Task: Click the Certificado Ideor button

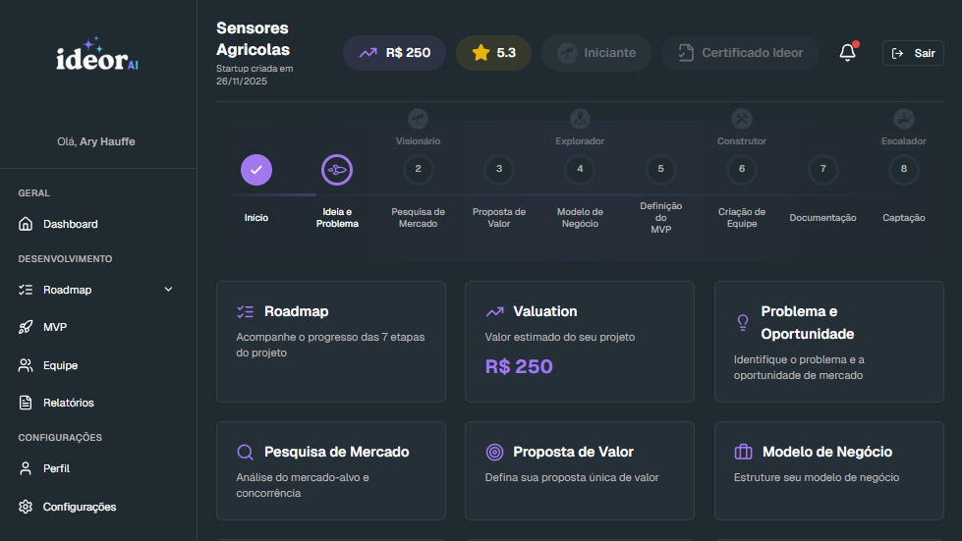Action: [741, 53]
